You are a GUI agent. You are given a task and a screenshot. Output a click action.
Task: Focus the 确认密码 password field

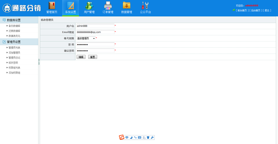point(95,51)
